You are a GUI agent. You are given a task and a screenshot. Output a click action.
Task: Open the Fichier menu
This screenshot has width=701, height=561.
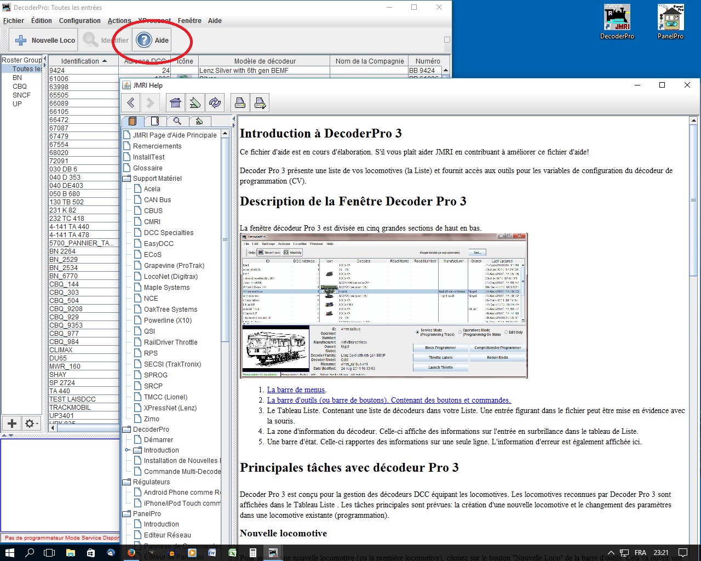point(14,21)
